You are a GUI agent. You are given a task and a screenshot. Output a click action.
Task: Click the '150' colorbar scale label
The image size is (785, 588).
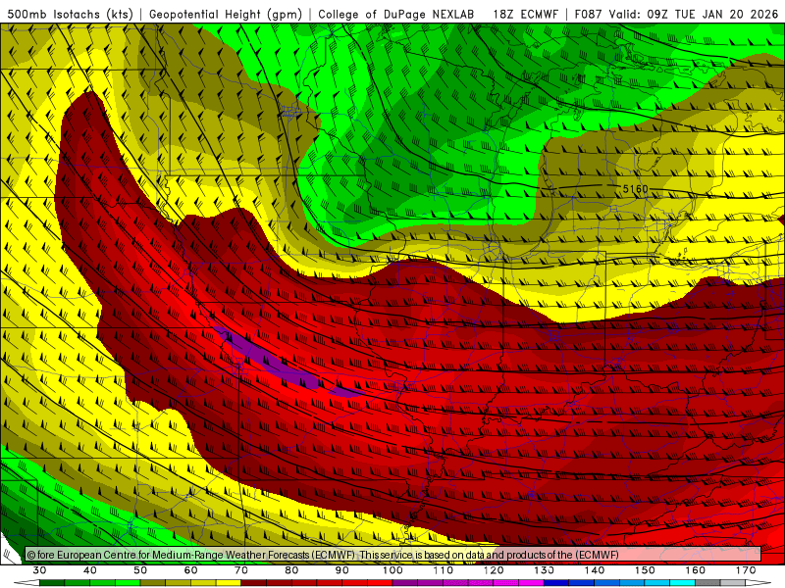(645, 570)
